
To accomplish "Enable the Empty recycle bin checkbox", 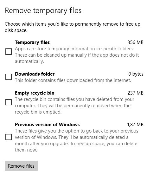I will [x=9, y=102].
